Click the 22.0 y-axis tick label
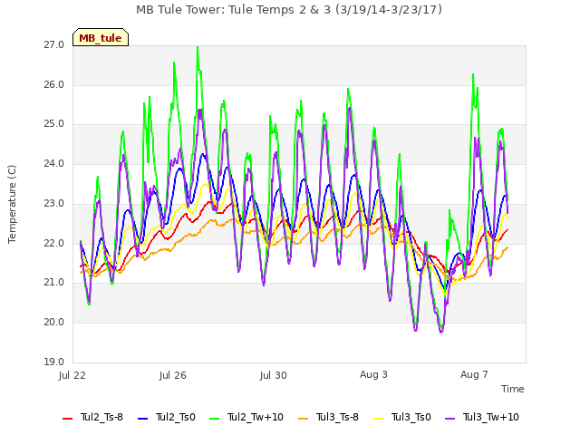The height and width of the screenshot is (435, 580). pos(54,244)
